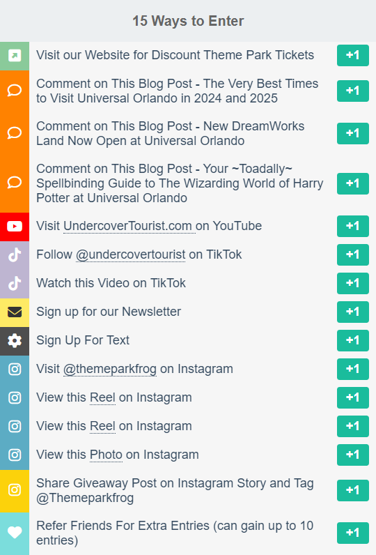The image size is (376, 555).
Task: Click TikTok icon beside Watch this Video
Action: 15,284
